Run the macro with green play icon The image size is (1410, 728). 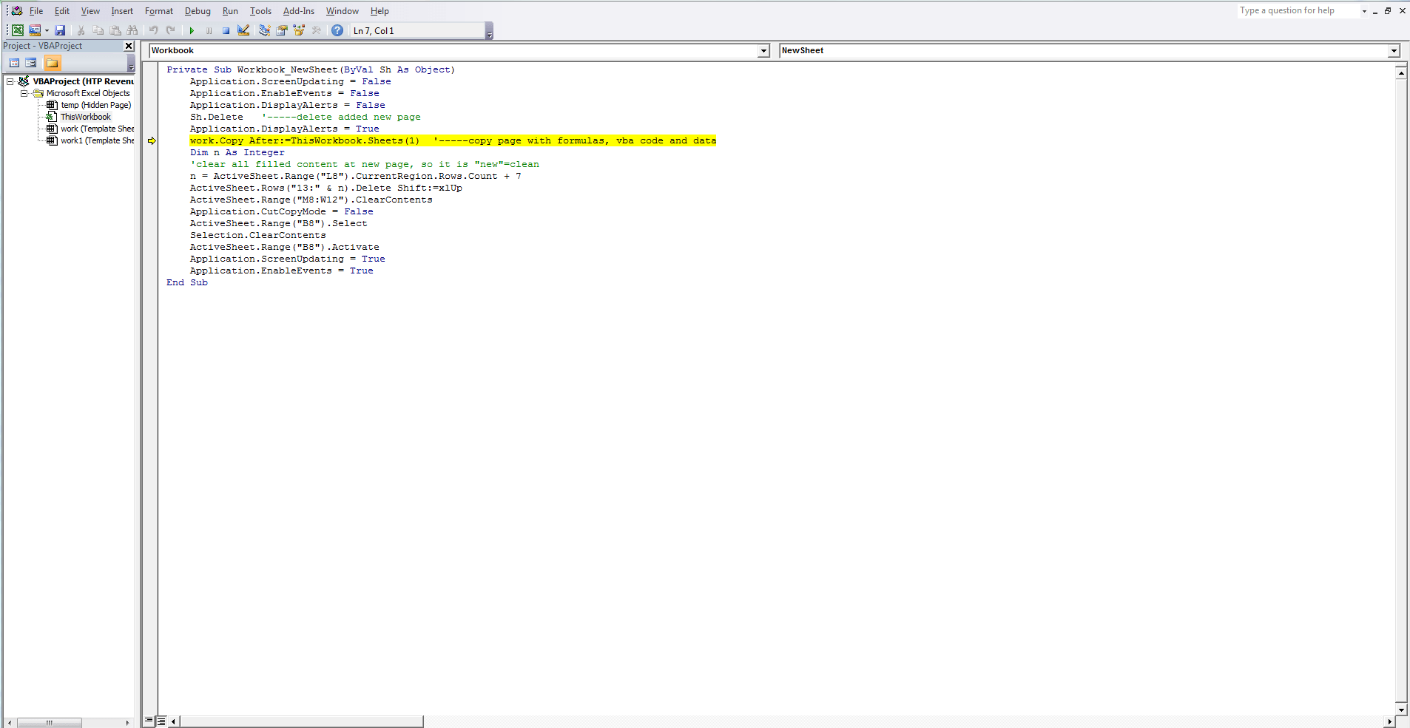[192, 30]
